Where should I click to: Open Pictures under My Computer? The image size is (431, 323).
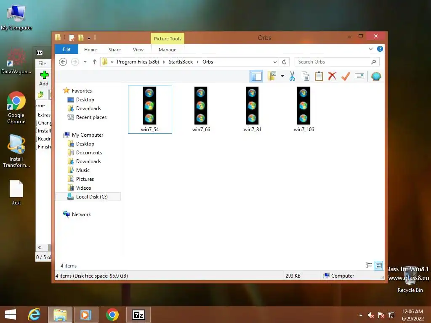85,179
